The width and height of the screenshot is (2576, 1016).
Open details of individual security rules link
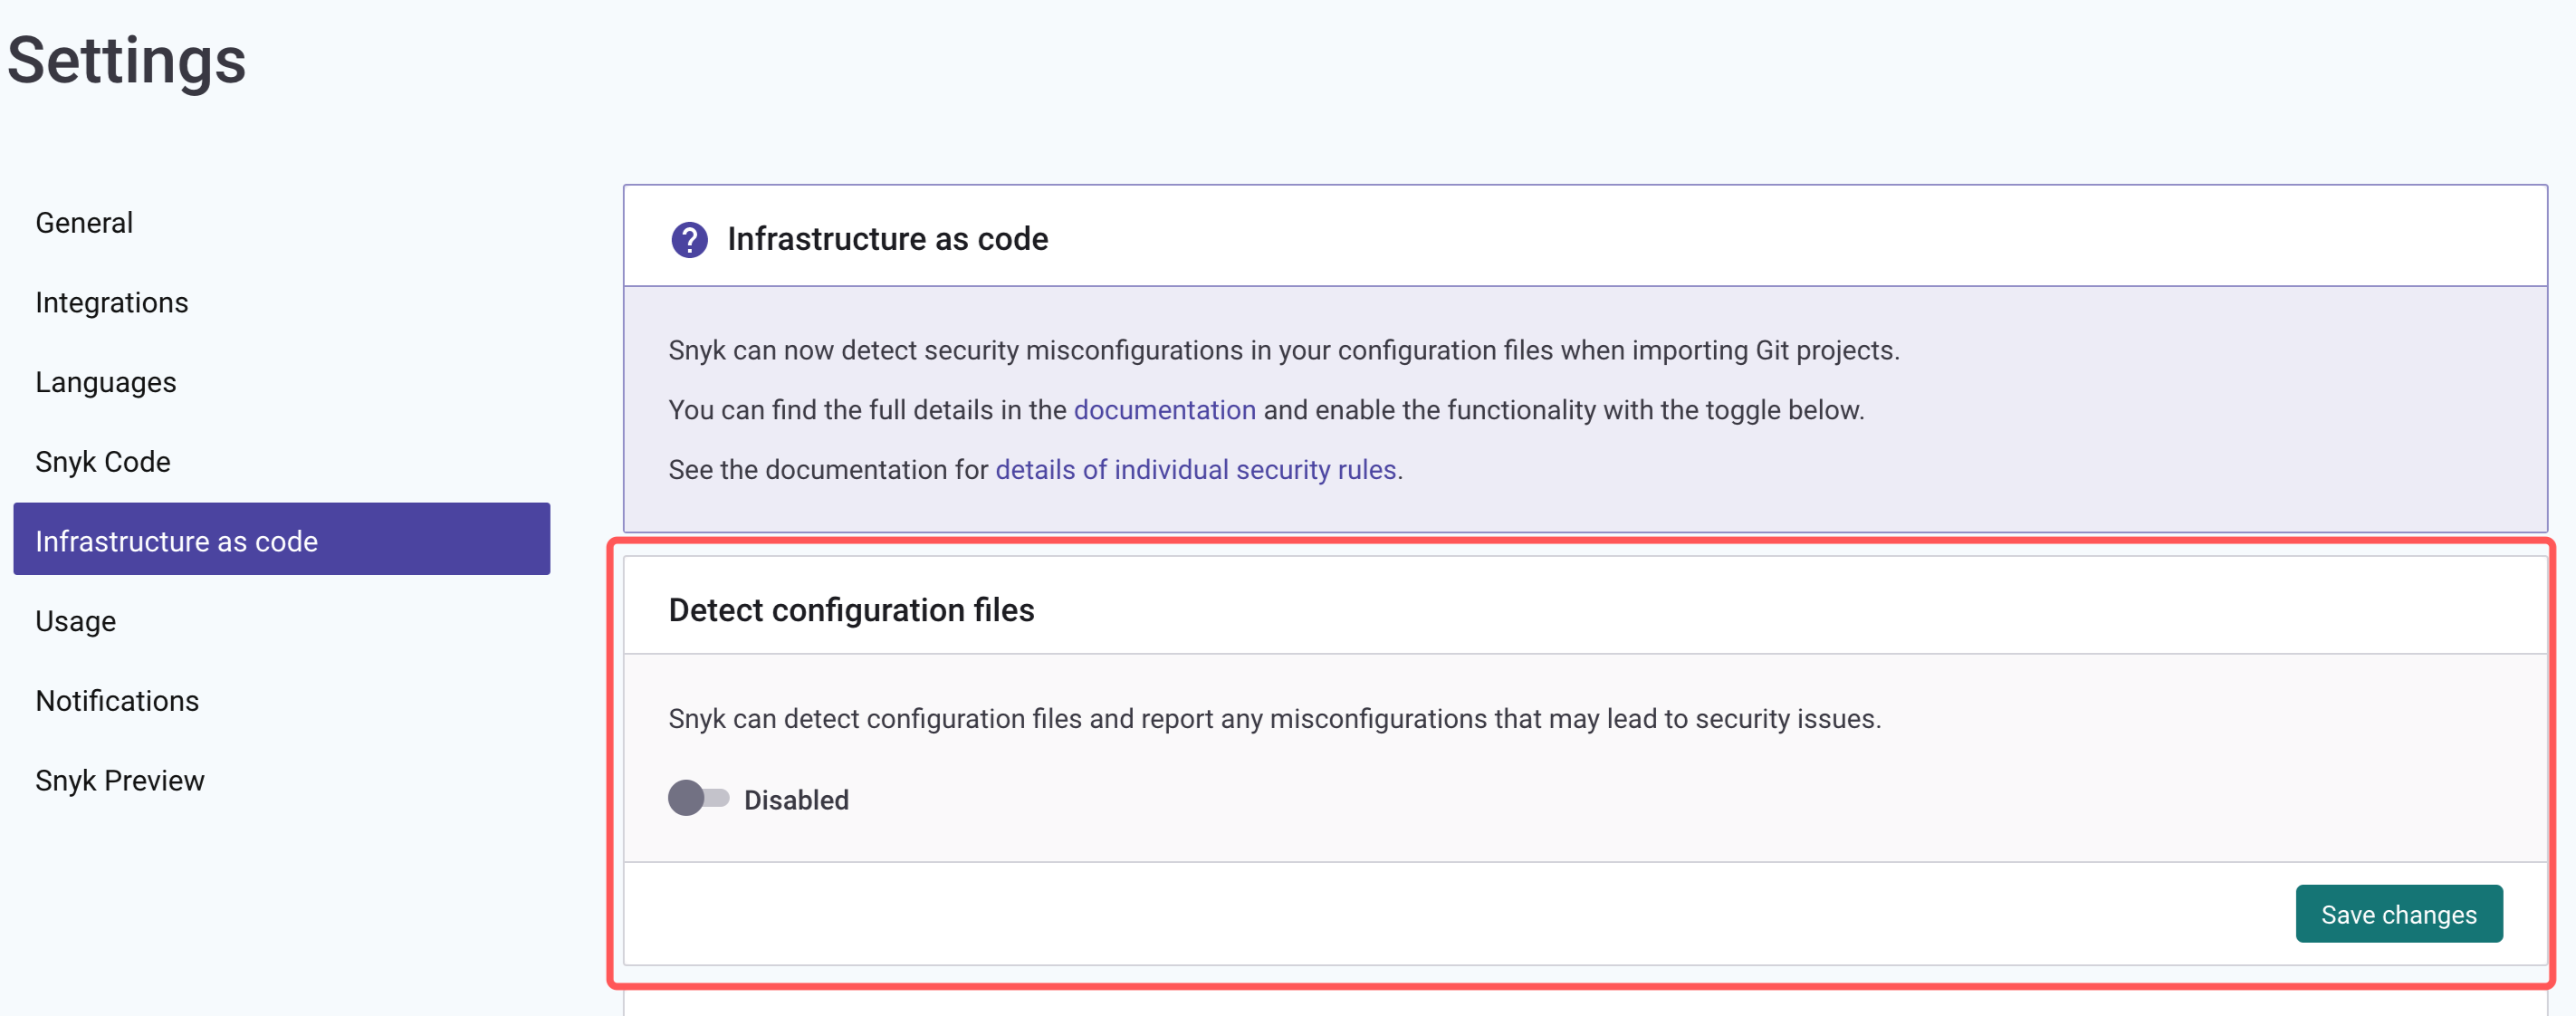(1195, 470)
